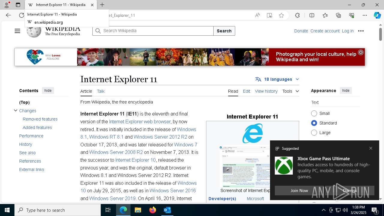The width and height of the screenshot is (384, 216).
Task: Go to History section in Contents
Action: pyautogui.click(x=25, y=144)
